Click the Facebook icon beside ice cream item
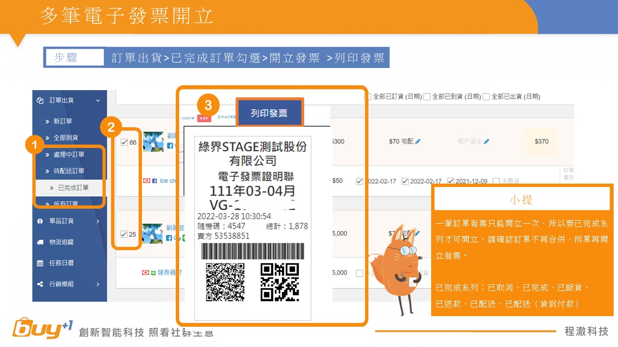The width and height of the screenshot is (618, 347). pos(154,181)
